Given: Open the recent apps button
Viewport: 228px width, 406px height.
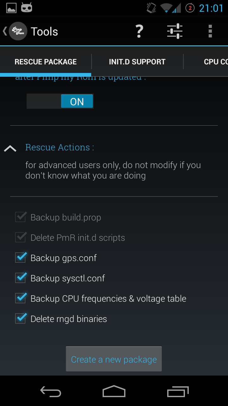Looking at the screenshot, I should (178, 392).
